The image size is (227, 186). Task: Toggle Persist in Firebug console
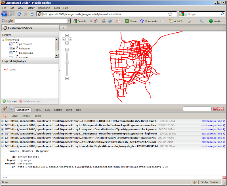tap(26, 116)
